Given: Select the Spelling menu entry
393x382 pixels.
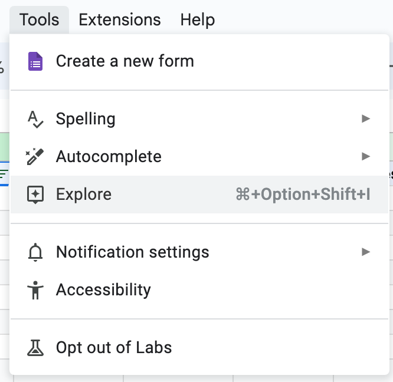Looking at the screenshot, I should [x=86, y=119].
